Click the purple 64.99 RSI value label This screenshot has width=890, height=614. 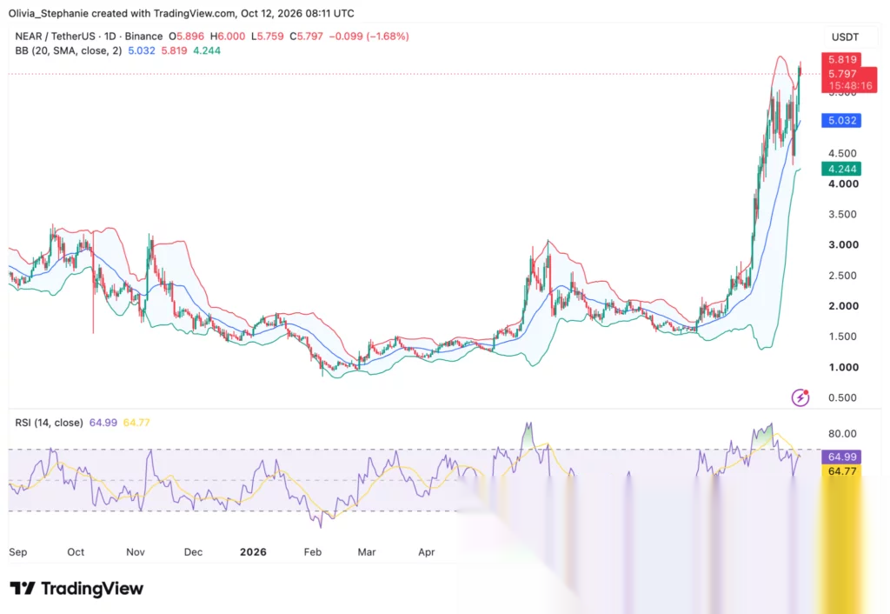pyautogui.click(x=841, y=457)
